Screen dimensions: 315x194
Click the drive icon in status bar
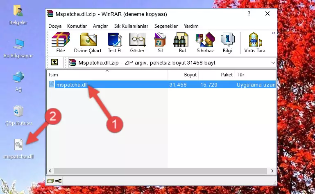pos(50,181)
